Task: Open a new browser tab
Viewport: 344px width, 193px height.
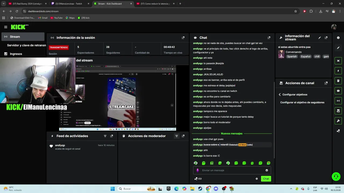Action: (x=180, y=4)
